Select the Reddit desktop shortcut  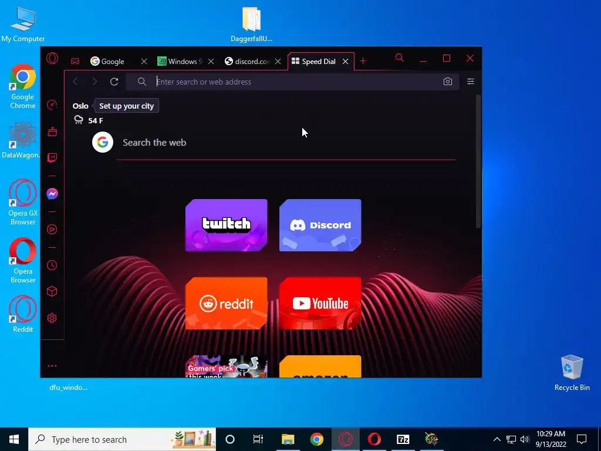[x=23, y=314]
